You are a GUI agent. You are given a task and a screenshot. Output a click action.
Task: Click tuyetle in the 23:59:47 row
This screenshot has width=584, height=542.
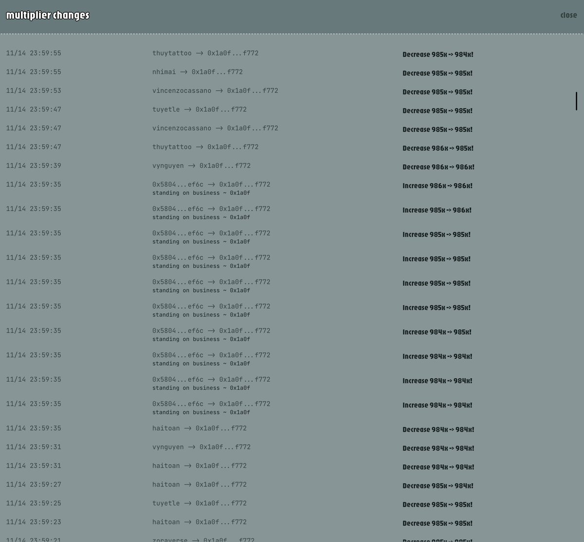[166, 110]
